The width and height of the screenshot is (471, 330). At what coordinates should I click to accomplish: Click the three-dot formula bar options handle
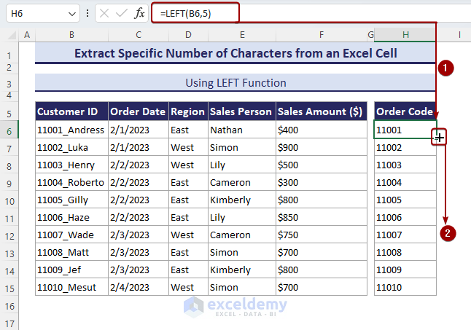coord(88,13)
